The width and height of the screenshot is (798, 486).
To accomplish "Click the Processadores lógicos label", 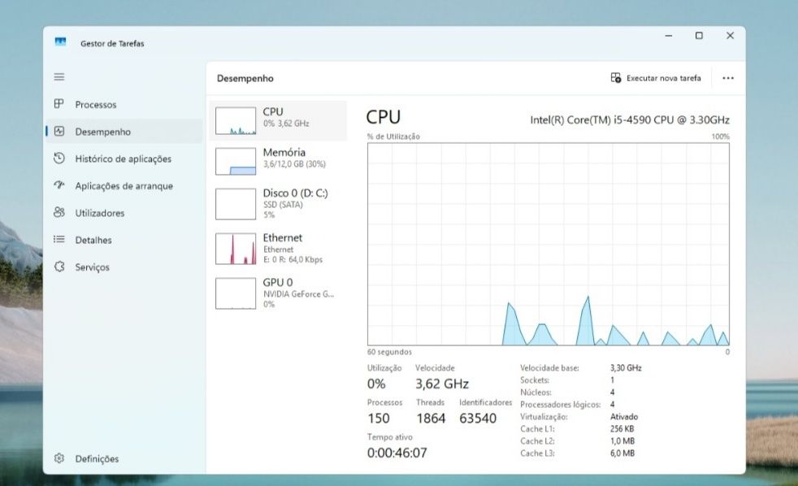I will [561, 405].
